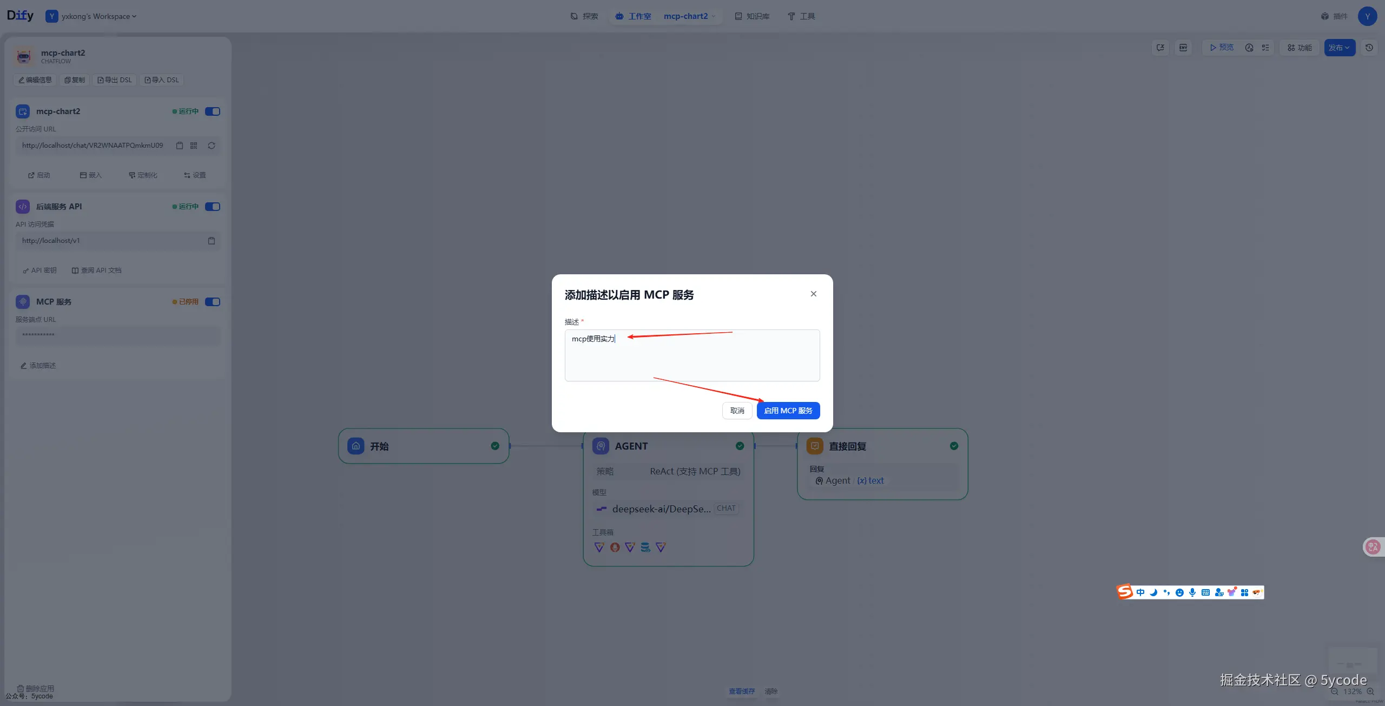Click the zoom in magnifier icon
1385x706 pixels.
pyautogui.click(x=1370, y=691)
